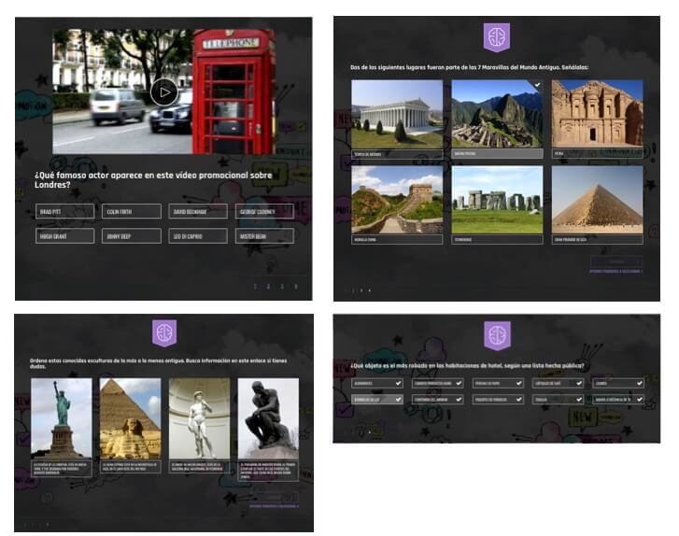
Task: Select the Statue of Liberty image
Action: point(62,418)
